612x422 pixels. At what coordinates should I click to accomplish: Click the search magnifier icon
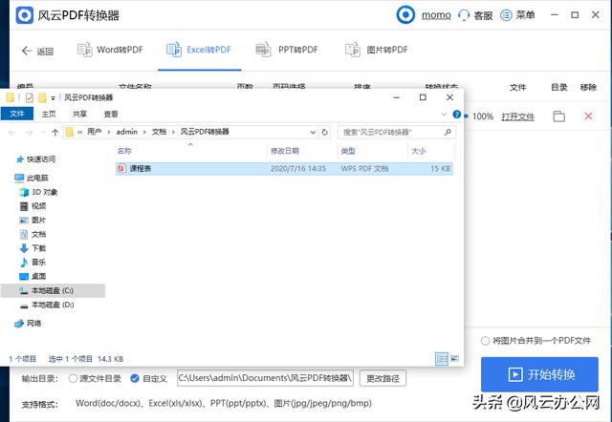click(x=448, y=133)
